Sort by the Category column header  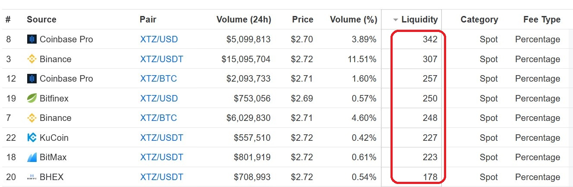[x=479, y=19]
